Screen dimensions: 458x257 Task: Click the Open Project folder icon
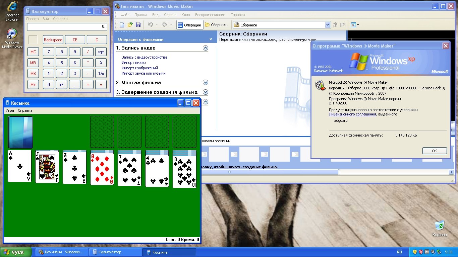point(130,25)
